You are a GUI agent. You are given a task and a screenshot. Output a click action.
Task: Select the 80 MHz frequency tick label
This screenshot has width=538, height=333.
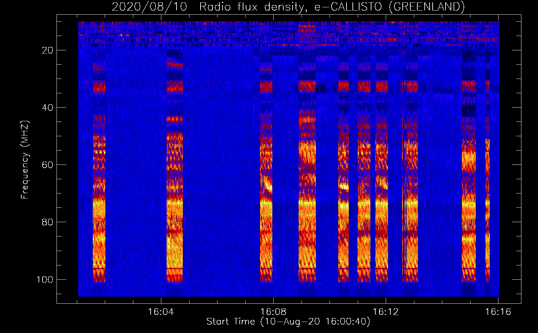[48, 222]
